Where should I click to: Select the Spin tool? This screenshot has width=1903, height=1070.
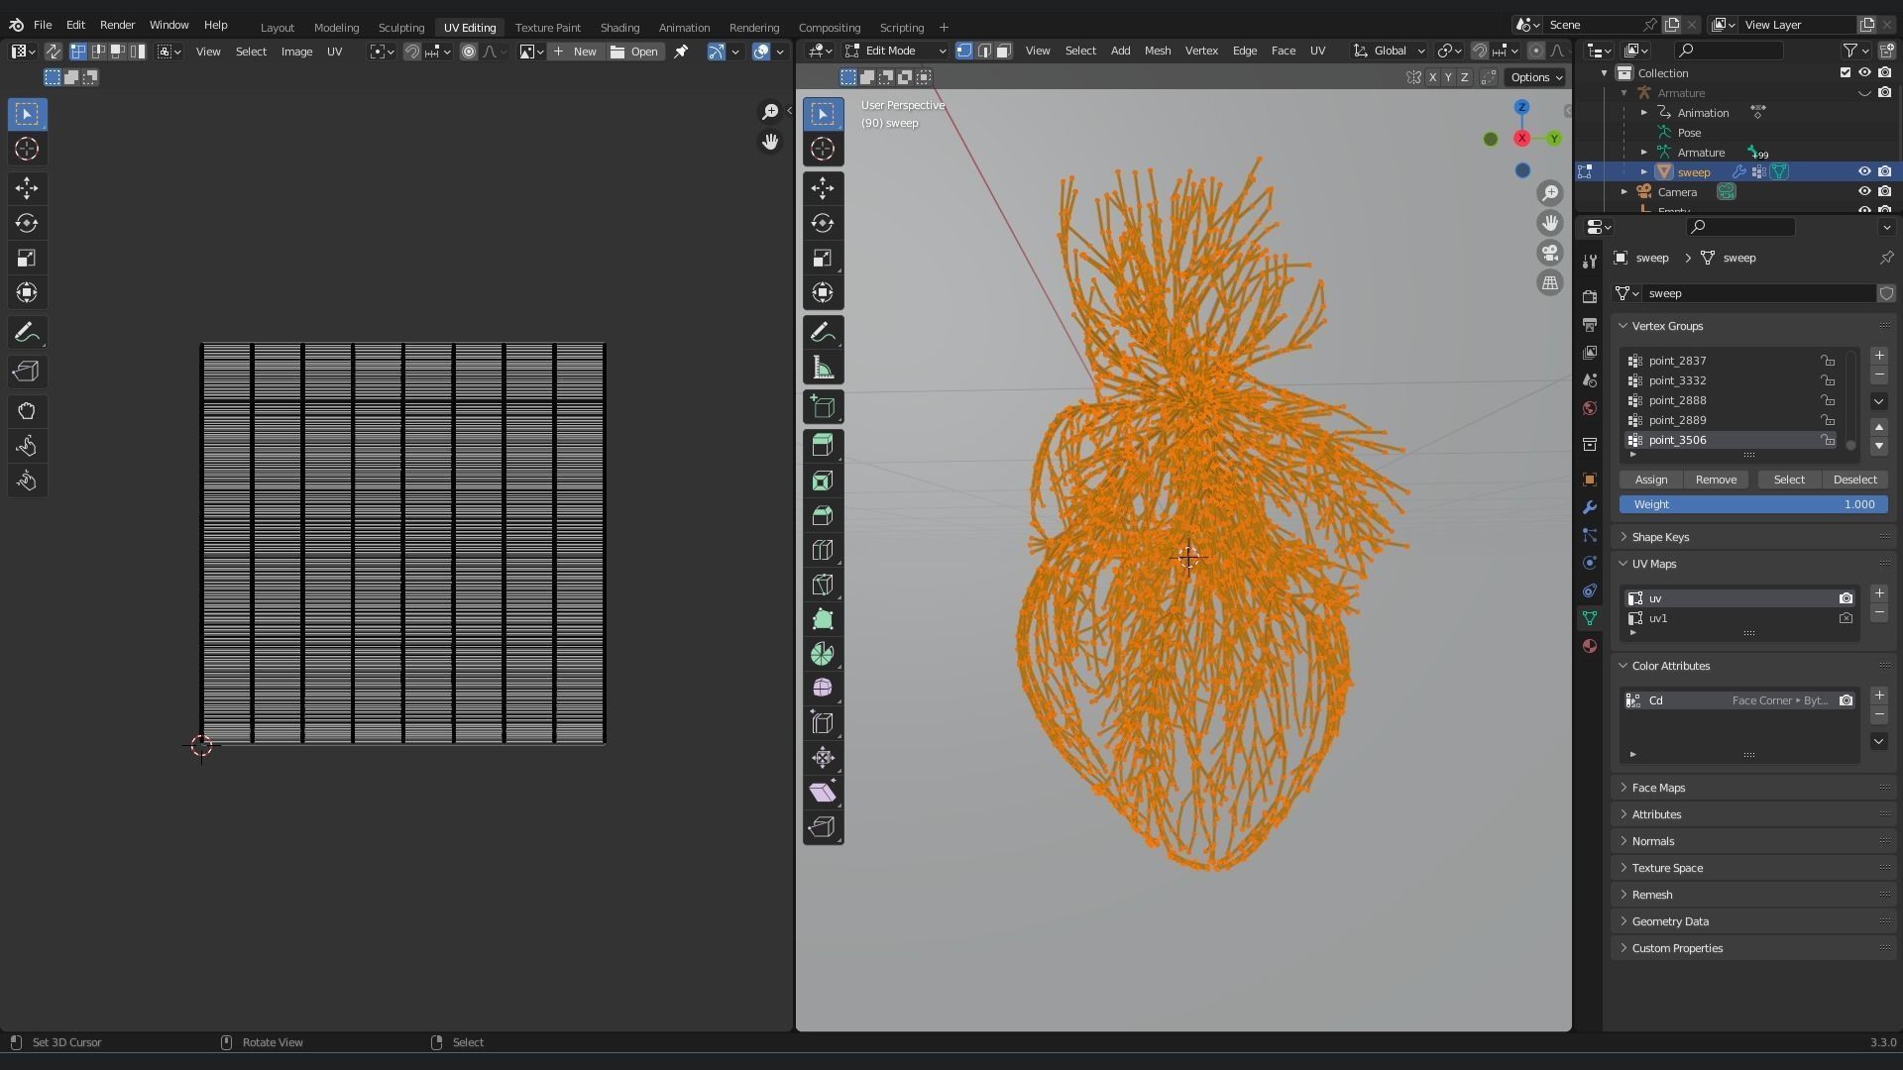point(823,654)
